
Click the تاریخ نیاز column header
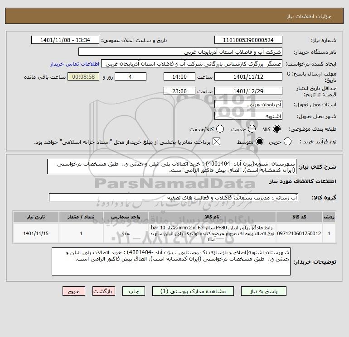[36, 217]
